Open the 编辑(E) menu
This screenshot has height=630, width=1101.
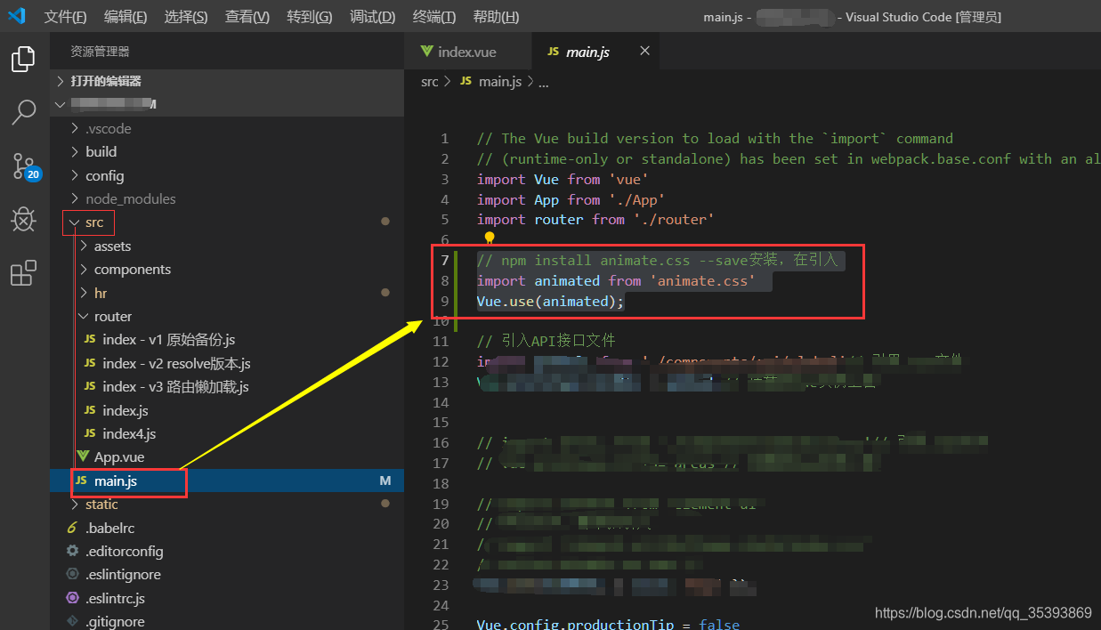pyautogui.click(x=125, y=17)
